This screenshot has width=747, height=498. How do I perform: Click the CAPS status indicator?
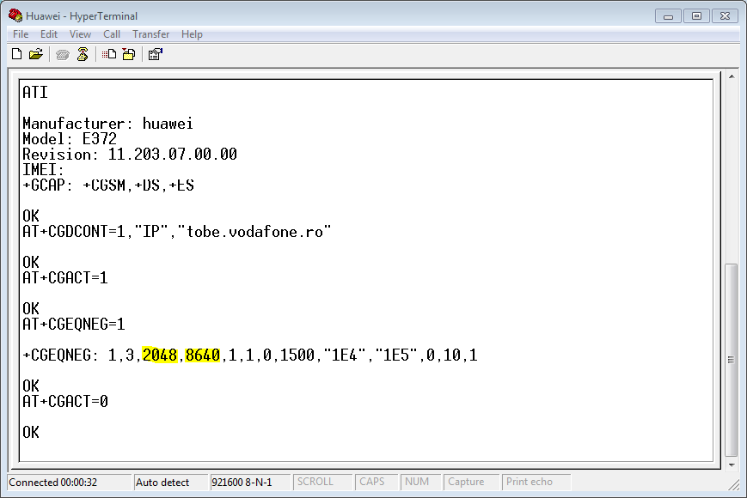pyautogui.click(x=377, y=482)
